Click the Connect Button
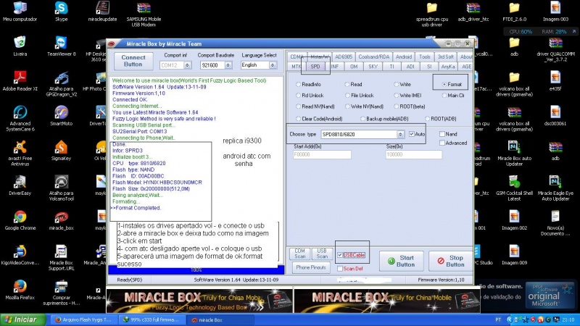This screenshot has height=326, width=580. [133, 61]
